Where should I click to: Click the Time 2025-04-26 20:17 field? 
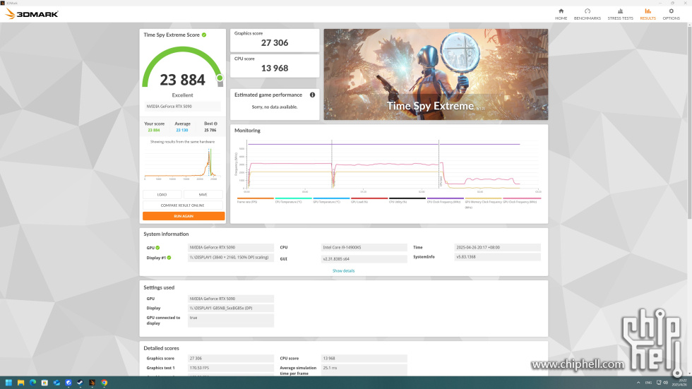click(x=497, y=247)
